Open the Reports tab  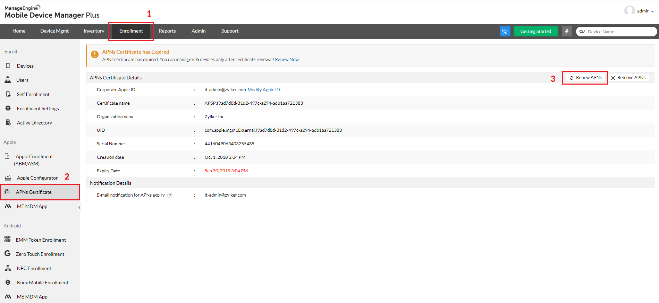click(167, 31)
